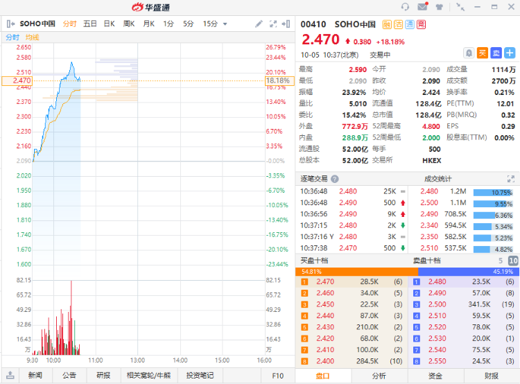This screenshot has height=384, width=520.
Task: Click the SOHO中国 stock name in chart header
Action: click(37, 24)
